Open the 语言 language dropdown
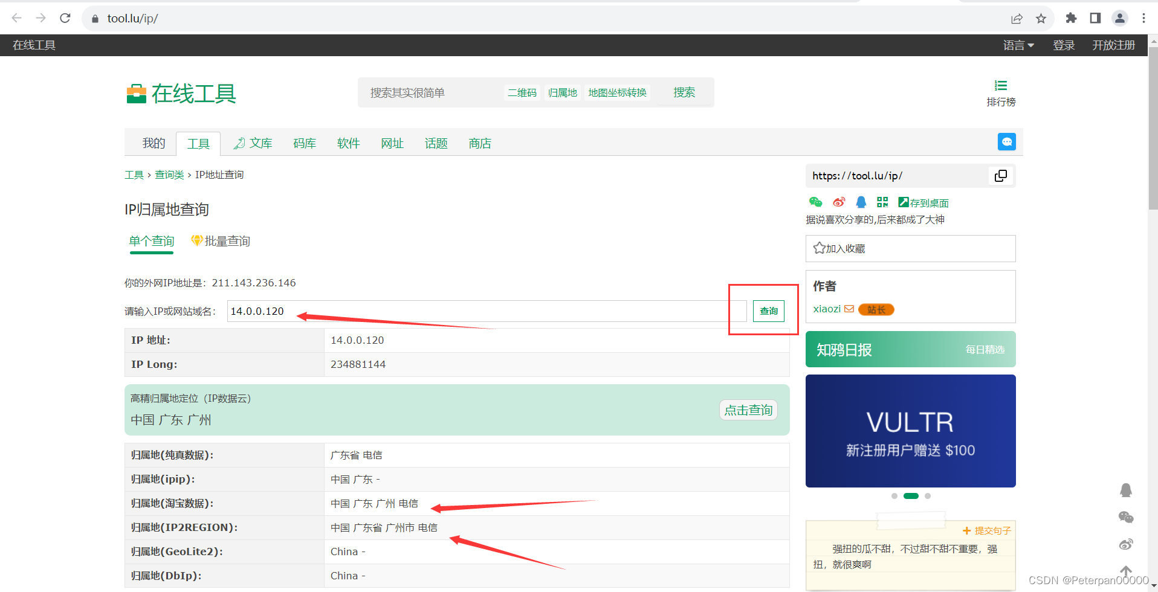The image size is (1158, 592). pyautogui.click(x=1018, y=45)
